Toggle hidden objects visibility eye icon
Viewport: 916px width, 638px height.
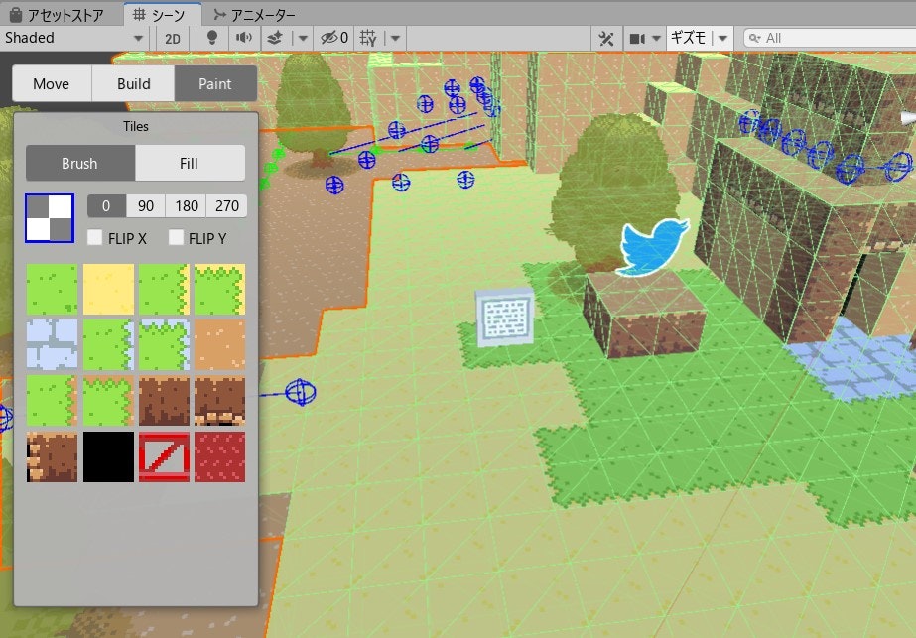tap(334, 38)
